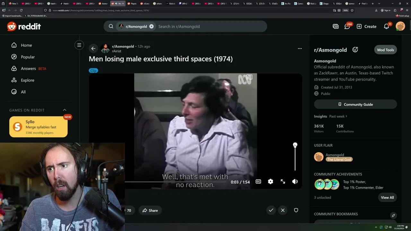Open browser extensions icon
Screen dimensions: 411x231
click(395, 10)
